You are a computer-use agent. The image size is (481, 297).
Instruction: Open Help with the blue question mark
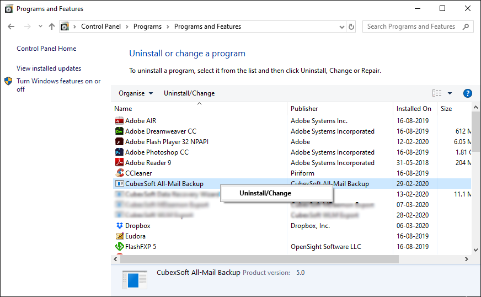tap(467, 93)
